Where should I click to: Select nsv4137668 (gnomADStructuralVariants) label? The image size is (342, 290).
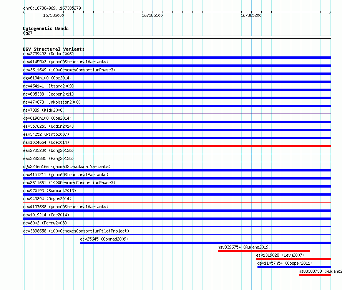point(66,207)
